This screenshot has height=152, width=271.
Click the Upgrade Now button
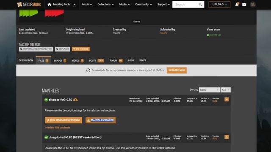pos(177,71)
